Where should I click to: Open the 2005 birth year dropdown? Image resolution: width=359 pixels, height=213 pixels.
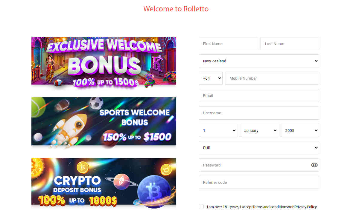[300, 130]
